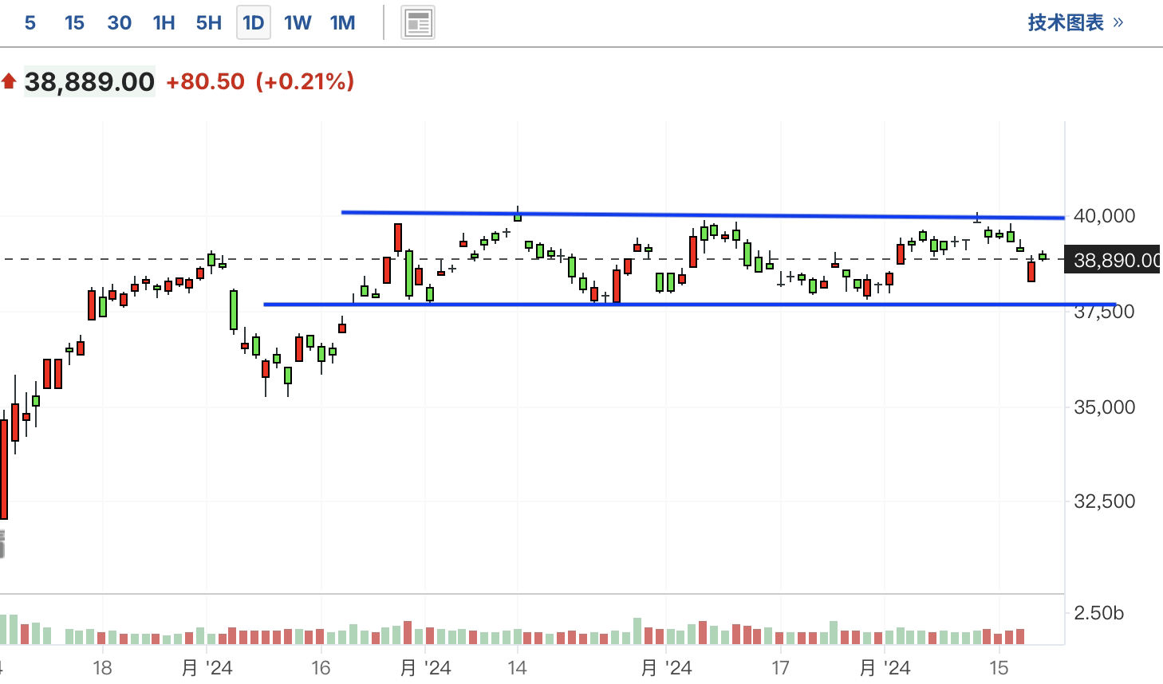Choose the 1M monthly interval
This screenshot has height=684, width=1163.
pyautogui.click(x=342, y=22)
